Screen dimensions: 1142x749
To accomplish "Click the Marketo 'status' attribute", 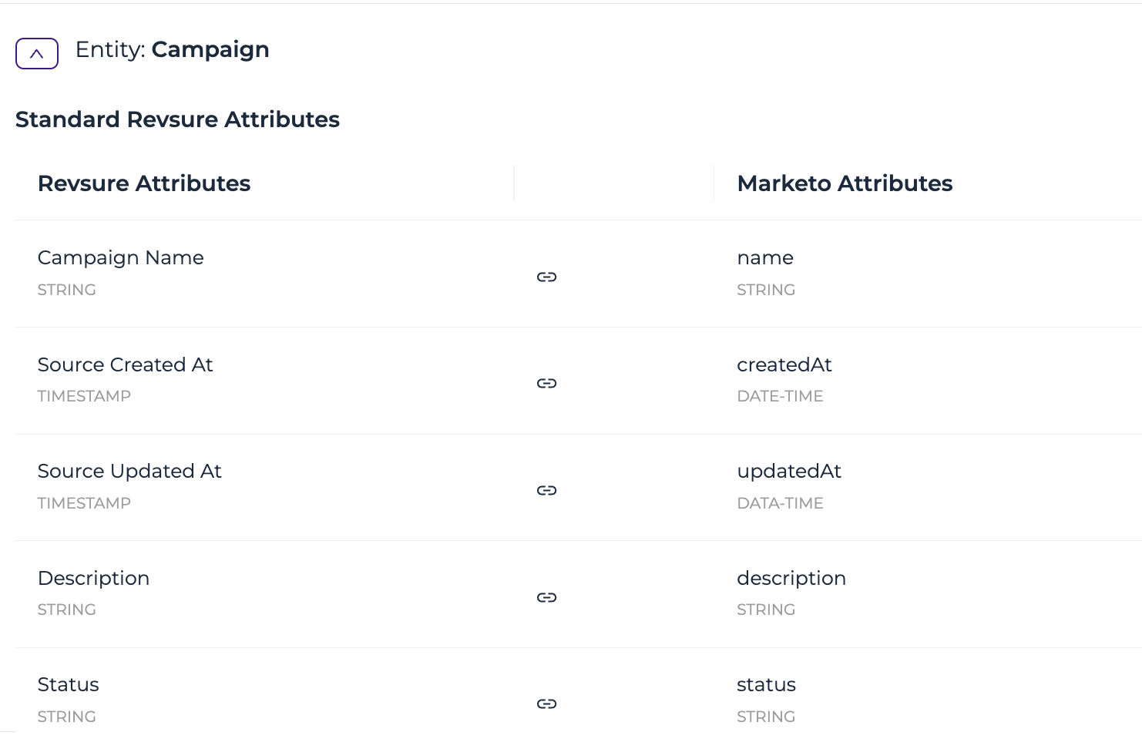I will pyautogui.click(x=766, y=684).
